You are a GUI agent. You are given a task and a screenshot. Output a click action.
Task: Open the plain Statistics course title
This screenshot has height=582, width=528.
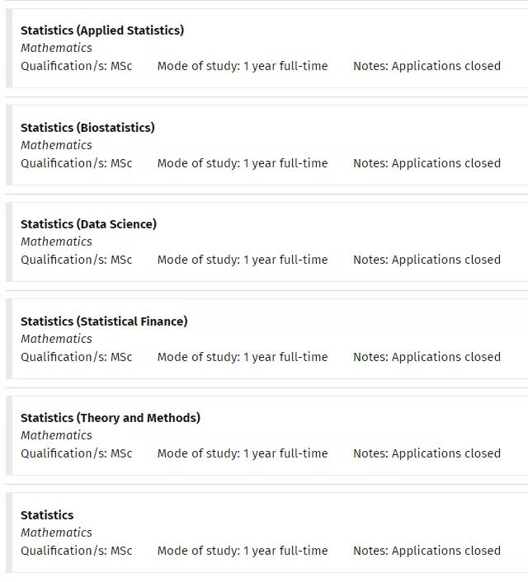47,515
